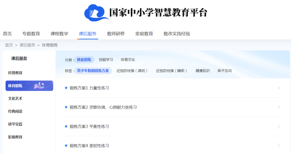Expand the 锻炼方案3 平衡性练习 chevron arrow
The height and width of the screenshot is (154, 291).
point(279,126)
